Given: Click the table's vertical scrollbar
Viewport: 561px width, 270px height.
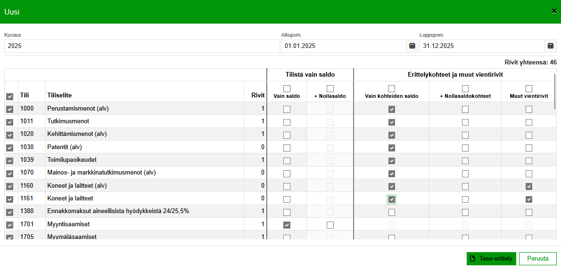Looking at the screenshot, I should coord(555,91).
